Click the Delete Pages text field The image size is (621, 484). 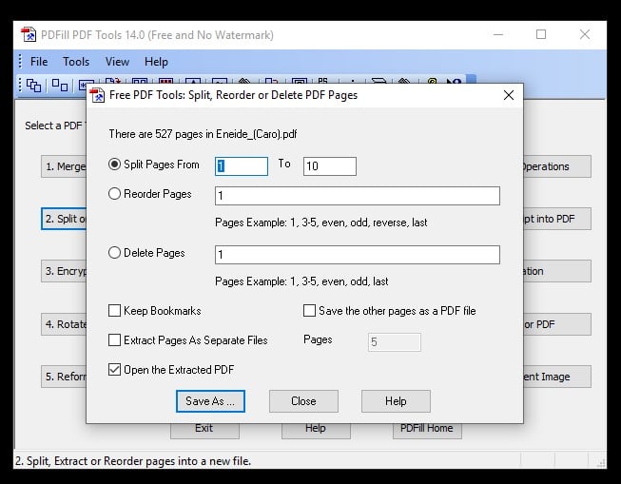[358, 255]
